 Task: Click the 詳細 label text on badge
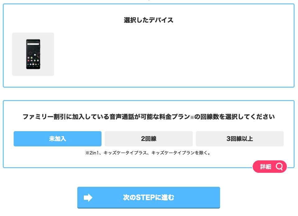265,167
